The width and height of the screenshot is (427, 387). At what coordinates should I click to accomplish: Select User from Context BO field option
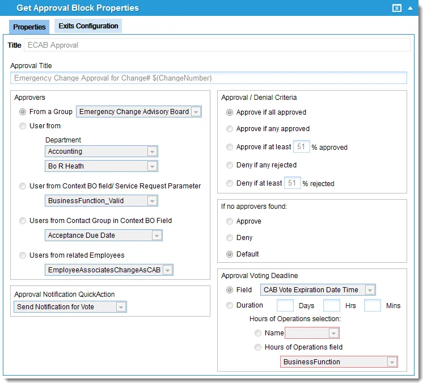23,186
